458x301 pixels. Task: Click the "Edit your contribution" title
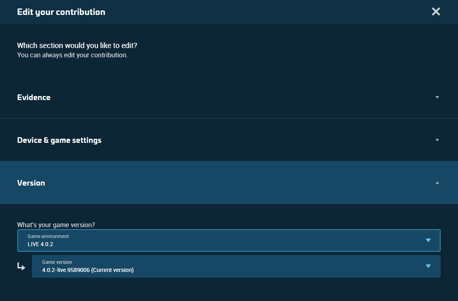coord(61,12)
